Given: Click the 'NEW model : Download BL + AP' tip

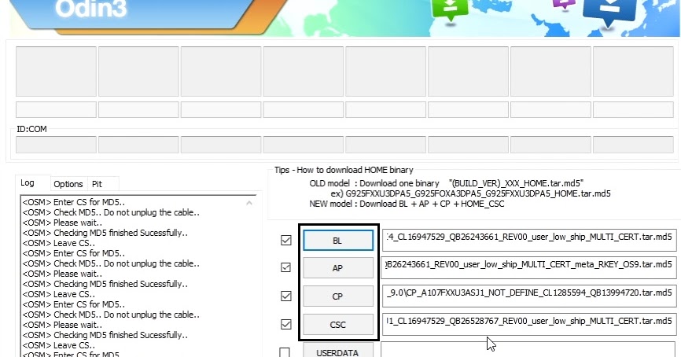Looking at the screenshot, I should pos(407,204).
